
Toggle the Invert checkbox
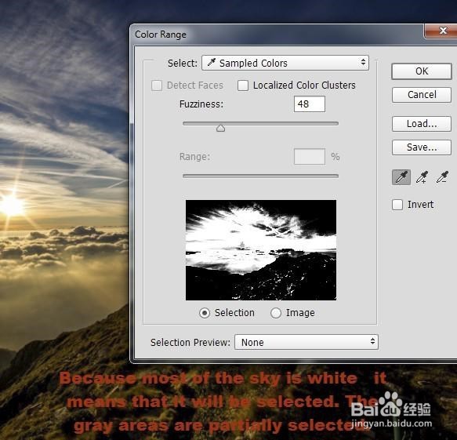point(397,205)
